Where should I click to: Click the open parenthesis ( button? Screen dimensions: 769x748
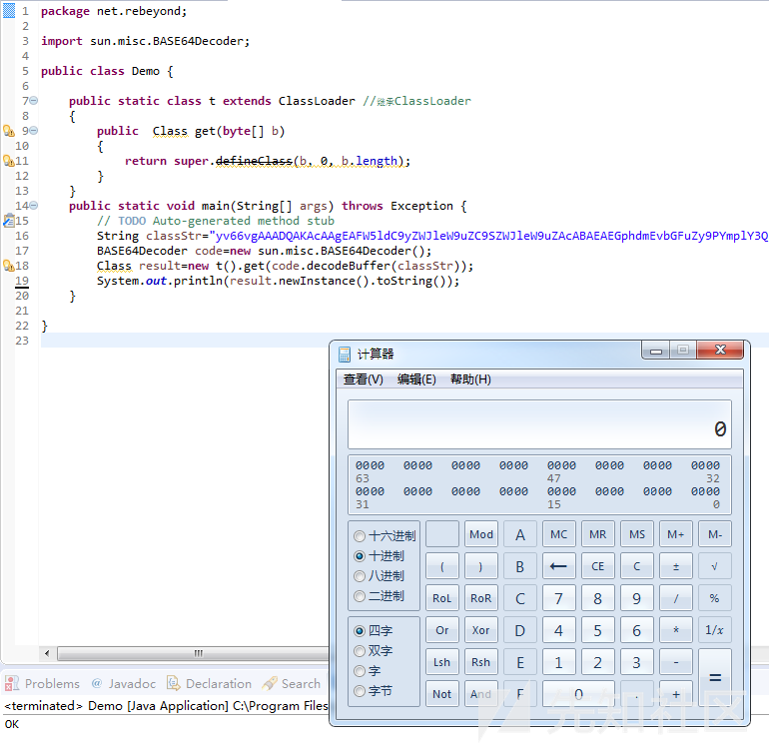(x=441, y=566)
